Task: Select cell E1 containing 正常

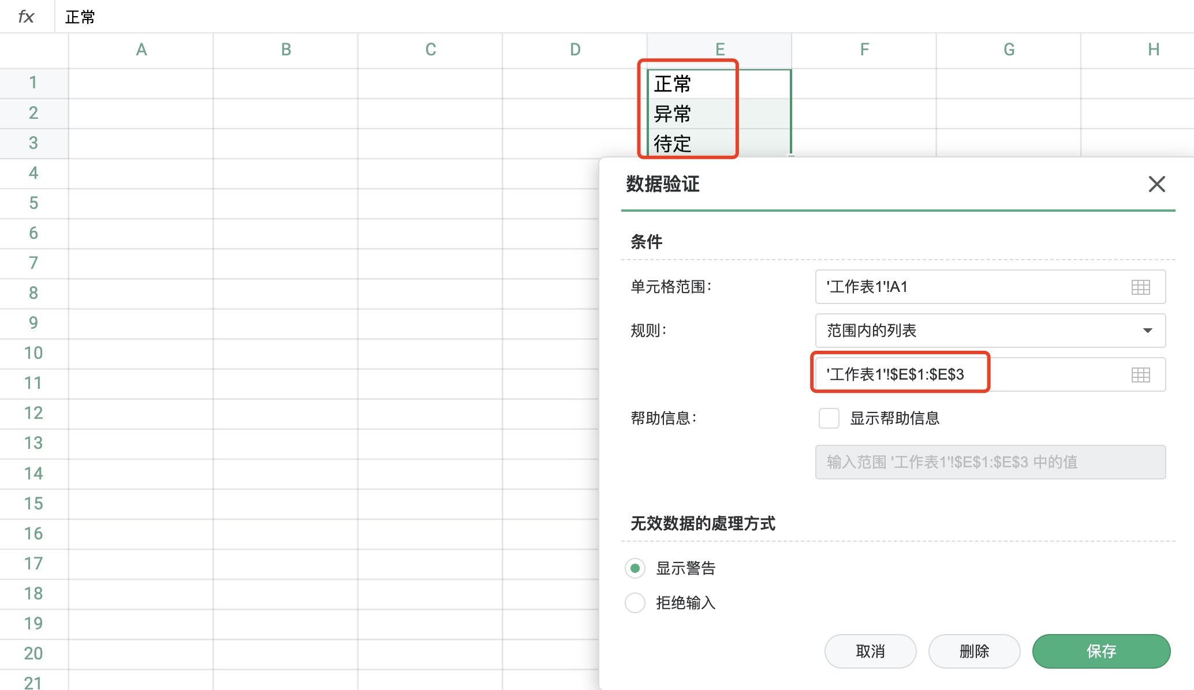Action: click(x=719, y=84)
